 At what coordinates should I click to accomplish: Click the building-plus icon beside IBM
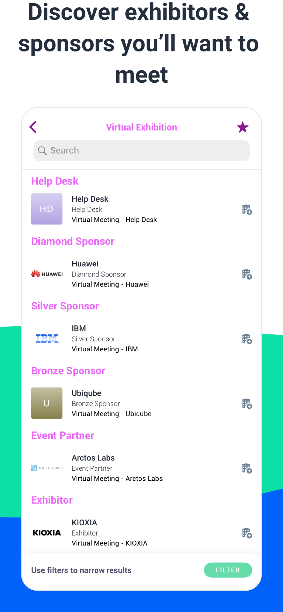pos(247,339)
